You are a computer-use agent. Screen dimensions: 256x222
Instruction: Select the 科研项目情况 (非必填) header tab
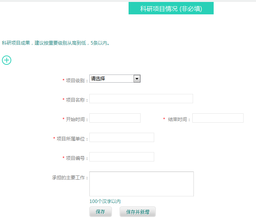[x=171, y=8]
